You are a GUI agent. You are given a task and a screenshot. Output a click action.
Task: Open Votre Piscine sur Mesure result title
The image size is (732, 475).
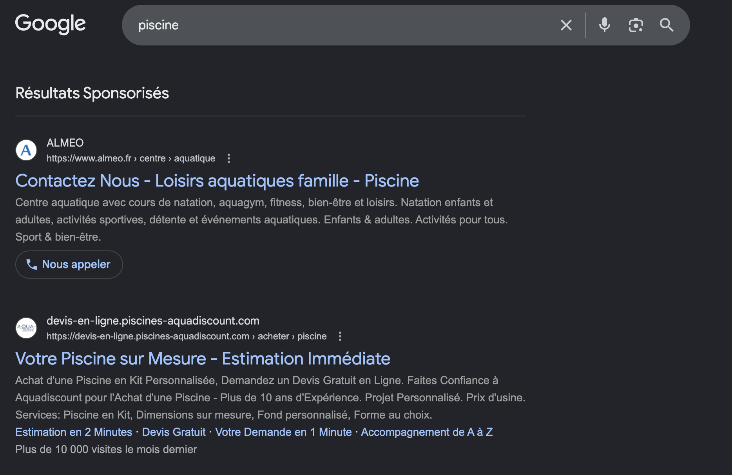[x=203, y=359]
